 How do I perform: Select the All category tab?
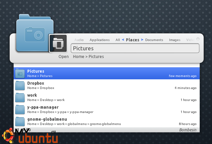[x=118, y=40]
